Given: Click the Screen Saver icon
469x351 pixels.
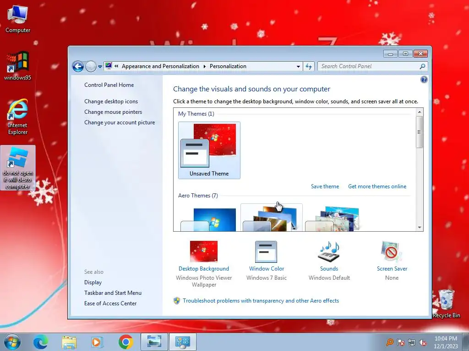Looking at the screenshot, I should [x=392, y=252].
